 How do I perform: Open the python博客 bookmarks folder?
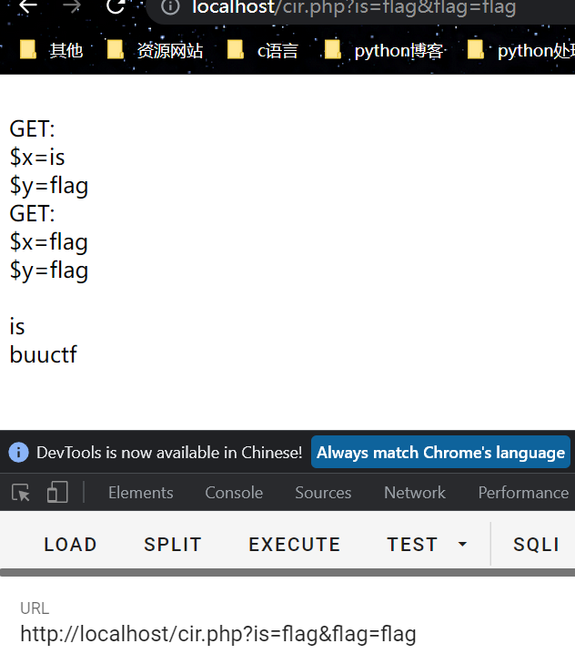[x=383, y=50]
